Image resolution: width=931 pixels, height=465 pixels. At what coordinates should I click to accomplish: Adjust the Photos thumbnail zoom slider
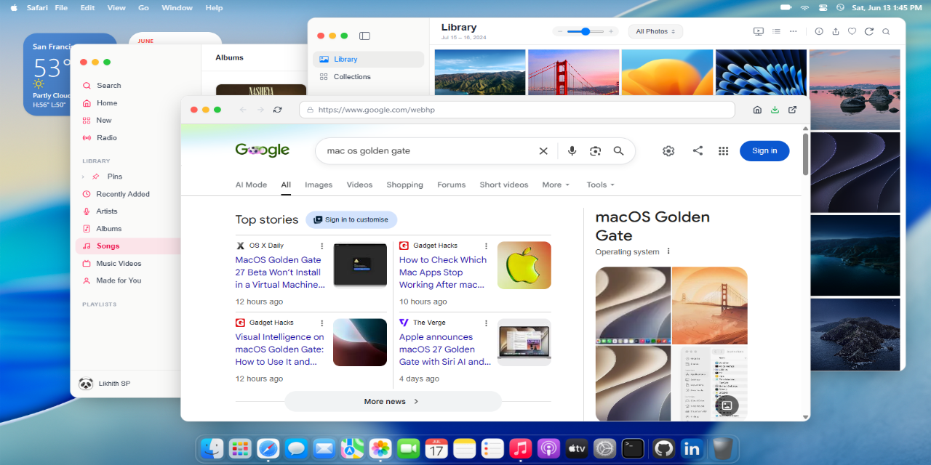586,31
